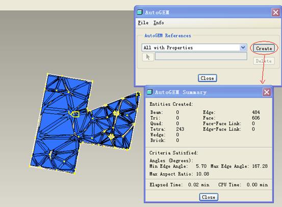Image resolution: width=282 pixels, height=207 pixels.
Task: Click the Min Edge Angle value 5.70
Action: tap(201, 166)
